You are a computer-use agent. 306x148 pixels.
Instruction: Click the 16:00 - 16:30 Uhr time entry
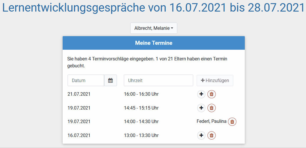[x=141, y=94]
